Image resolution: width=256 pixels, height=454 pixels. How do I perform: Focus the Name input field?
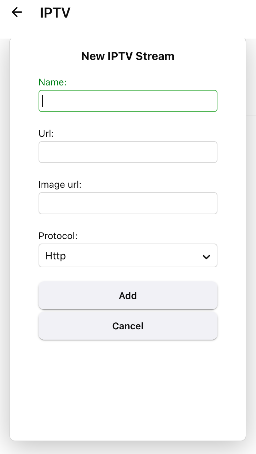(x=128, y=101)
